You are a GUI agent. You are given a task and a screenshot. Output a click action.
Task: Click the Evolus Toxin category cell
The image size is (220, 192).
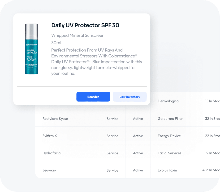167,170
